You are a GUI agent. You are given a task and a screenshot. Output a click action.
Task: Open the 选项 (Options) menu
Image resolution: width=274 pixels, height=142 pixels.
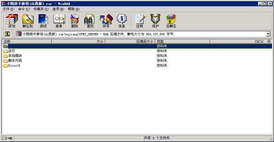[x=58, y=9]
